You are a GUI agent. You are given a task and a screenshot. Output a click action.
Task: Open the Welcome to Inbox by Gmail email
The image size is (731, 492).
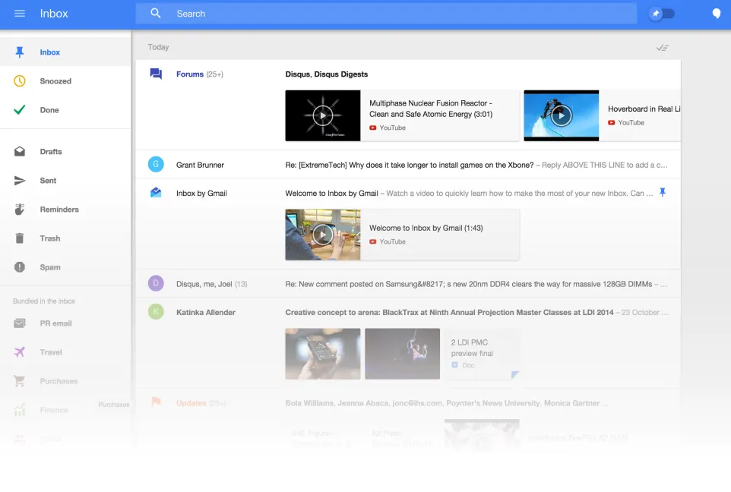tap(469, 194)
